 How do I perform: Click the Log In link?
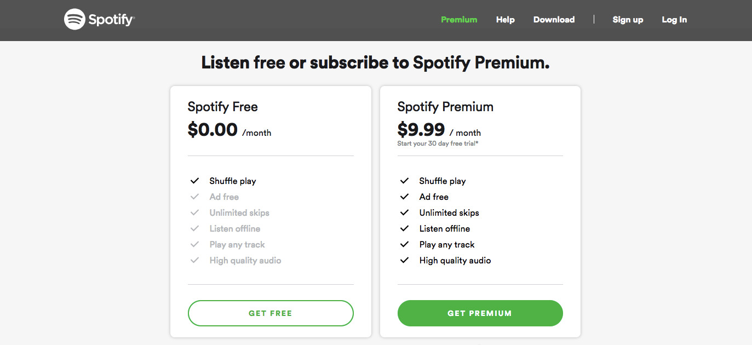pos(674,20)
